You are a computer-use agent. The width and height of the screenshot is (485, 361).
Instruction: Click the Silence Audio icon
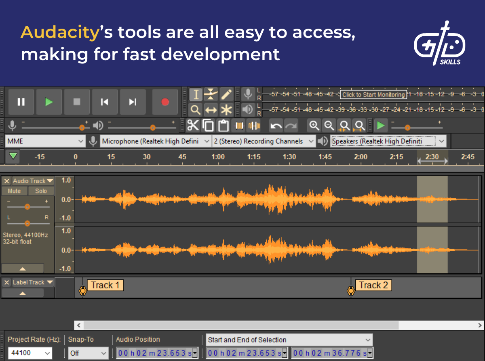pyautogui.click(x=253, y=126)
